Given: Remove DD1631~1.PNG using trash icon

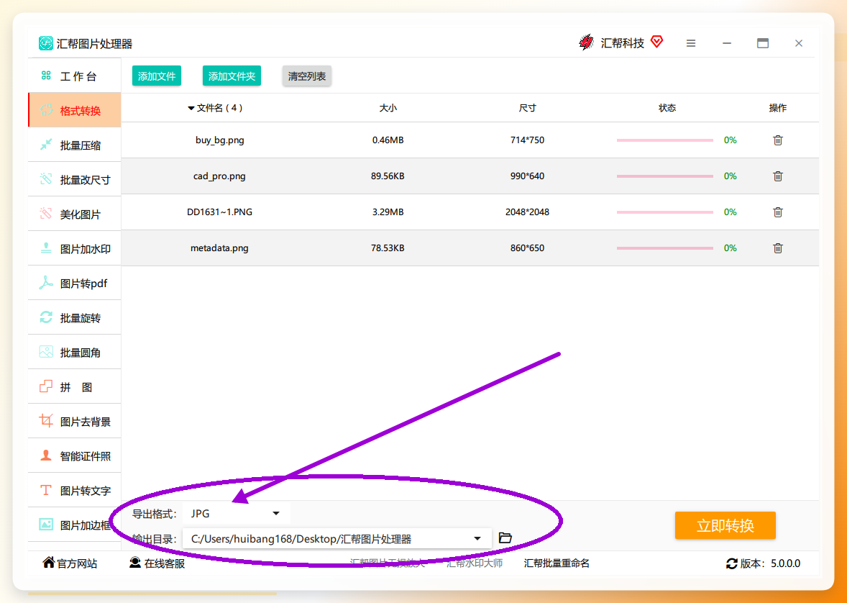Looking at the screenshot, I should 778,212.
